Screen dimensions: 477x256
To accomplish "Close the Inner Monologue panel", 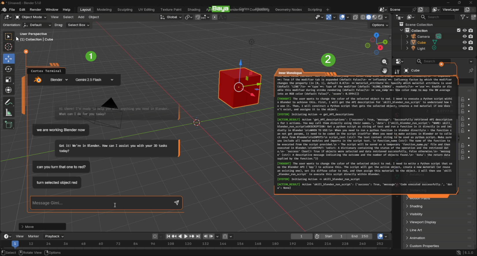I will point(441,64).
